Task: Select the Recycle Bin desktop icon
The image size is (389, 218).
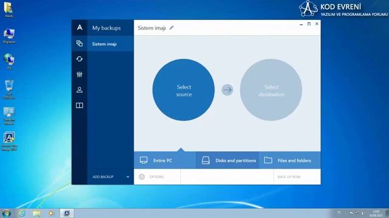Action: tap(9, 89)
